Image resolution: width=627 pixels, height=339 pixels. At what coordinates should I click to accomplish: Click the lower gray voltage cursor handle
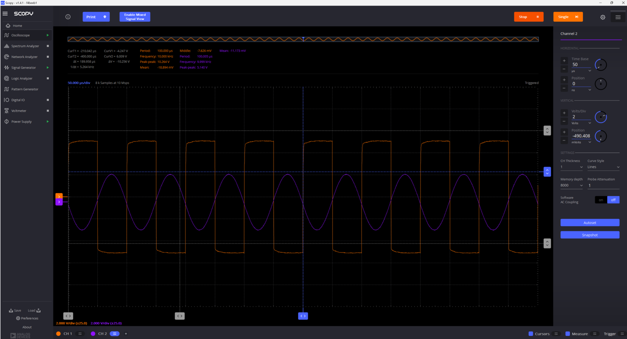547,243
